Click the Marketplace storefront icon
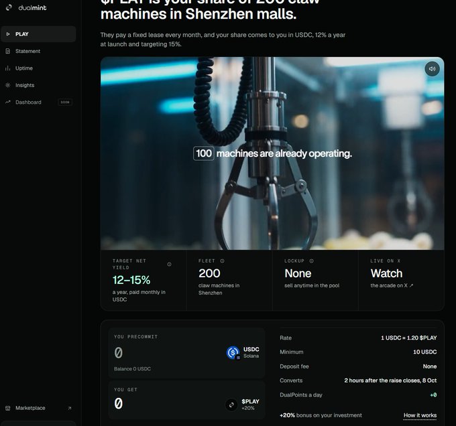Image resolution: width=456 pixels, height=426 pixels. [x=8, y=408]
